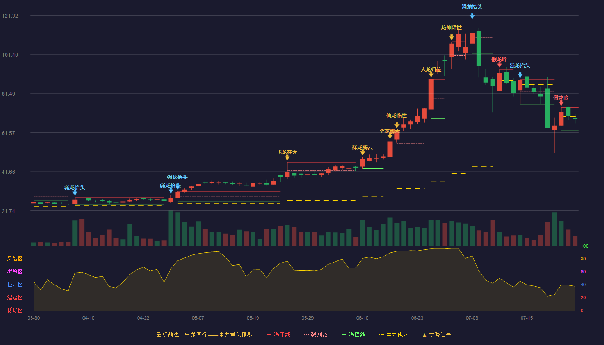Click the 强龙抬头 arrow near date 07-15

(x=520, y=75)
